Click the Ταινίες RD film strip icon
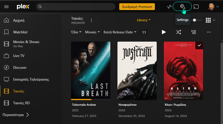The image size is (223, 124). pyautogui.click(x=7, y=103)
